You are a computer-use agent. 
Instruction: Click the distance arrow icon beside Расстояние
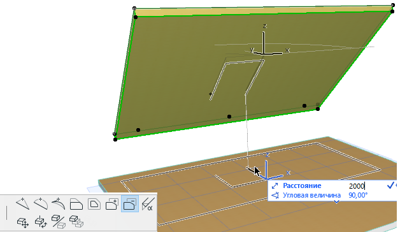coord(275,185)
